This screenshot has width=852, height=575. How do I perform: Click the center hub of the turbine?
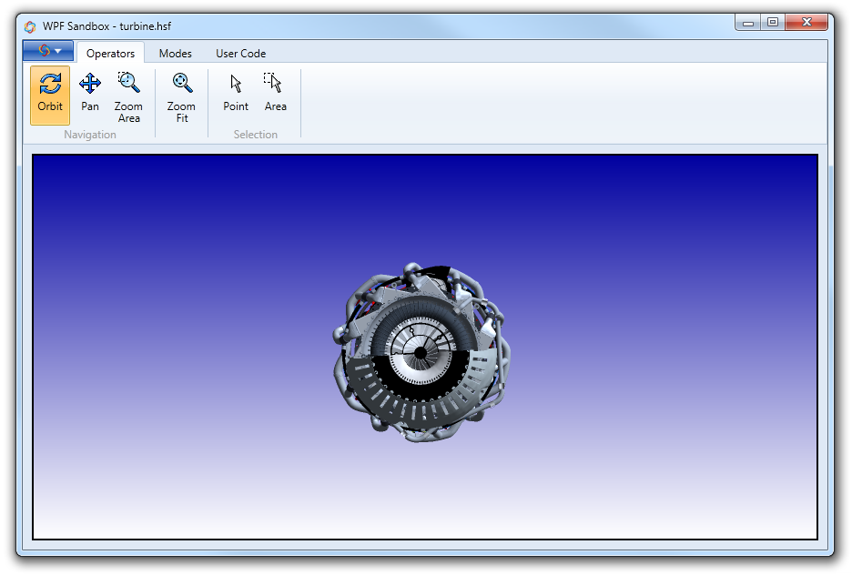point(420,351)
